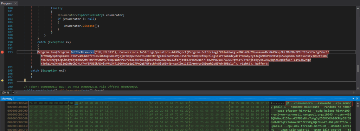
Task: Click the Memory 1 panel title bar
Action: 180,99
